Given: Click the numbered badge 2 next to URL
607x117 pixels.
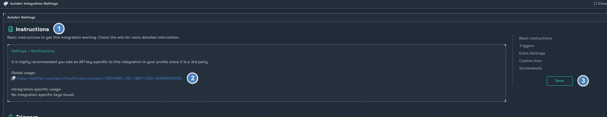Looking at the screenshot, I should (192, 78).
